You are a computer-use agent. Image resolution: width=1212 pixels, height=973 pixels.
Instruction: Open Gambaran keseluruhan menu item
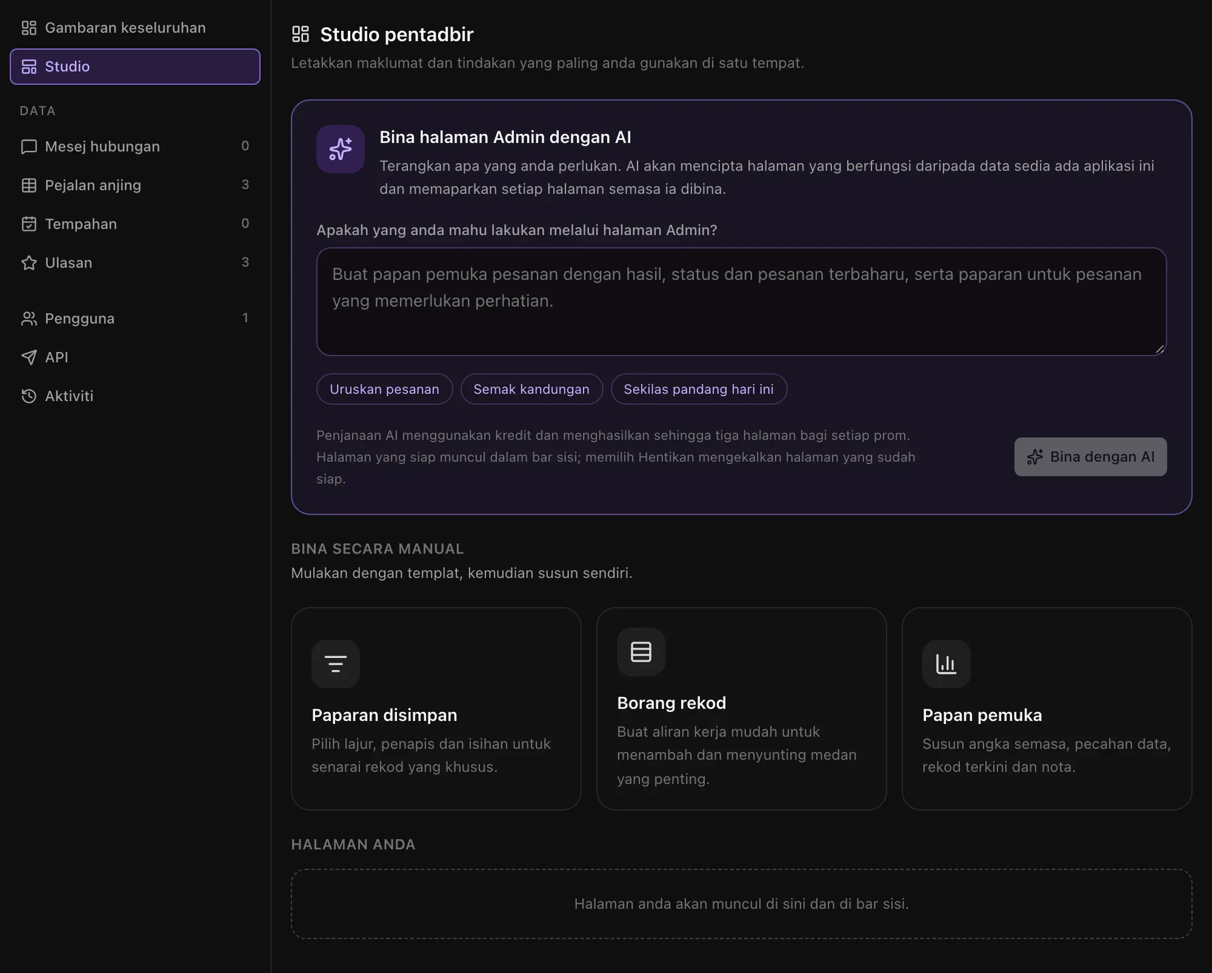(135, 28)
